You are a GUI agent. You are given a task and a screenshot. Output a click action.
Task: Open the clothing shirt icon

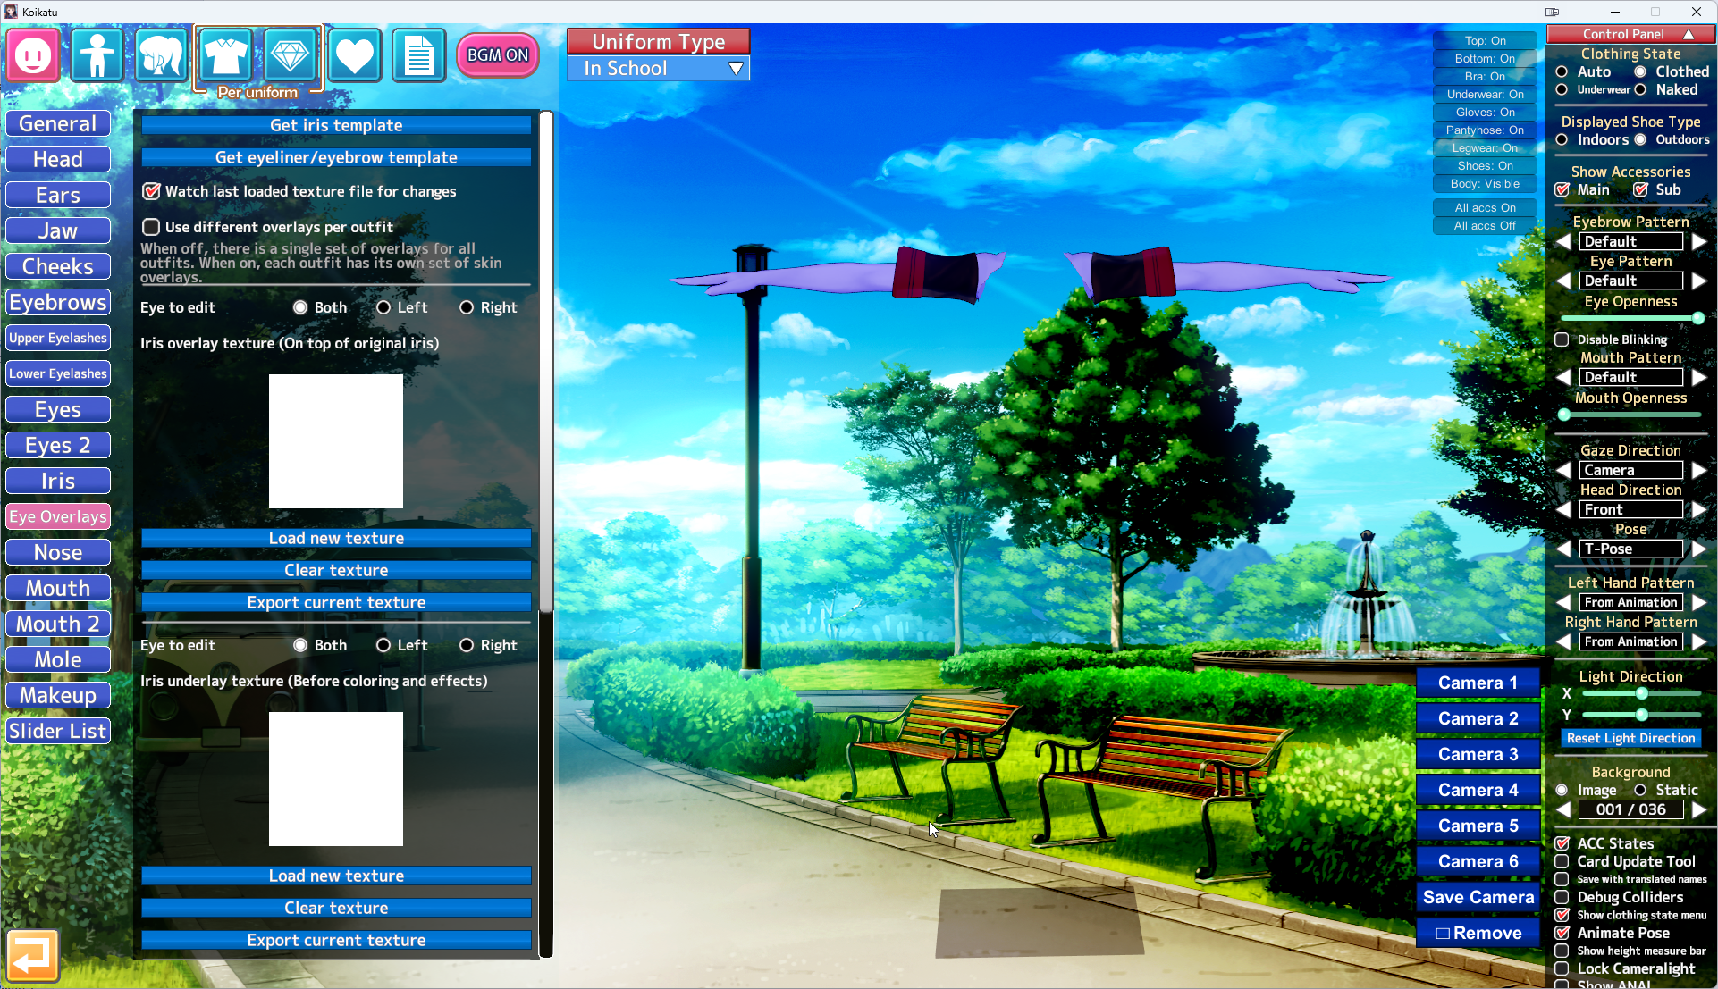[x=225, y=55]
